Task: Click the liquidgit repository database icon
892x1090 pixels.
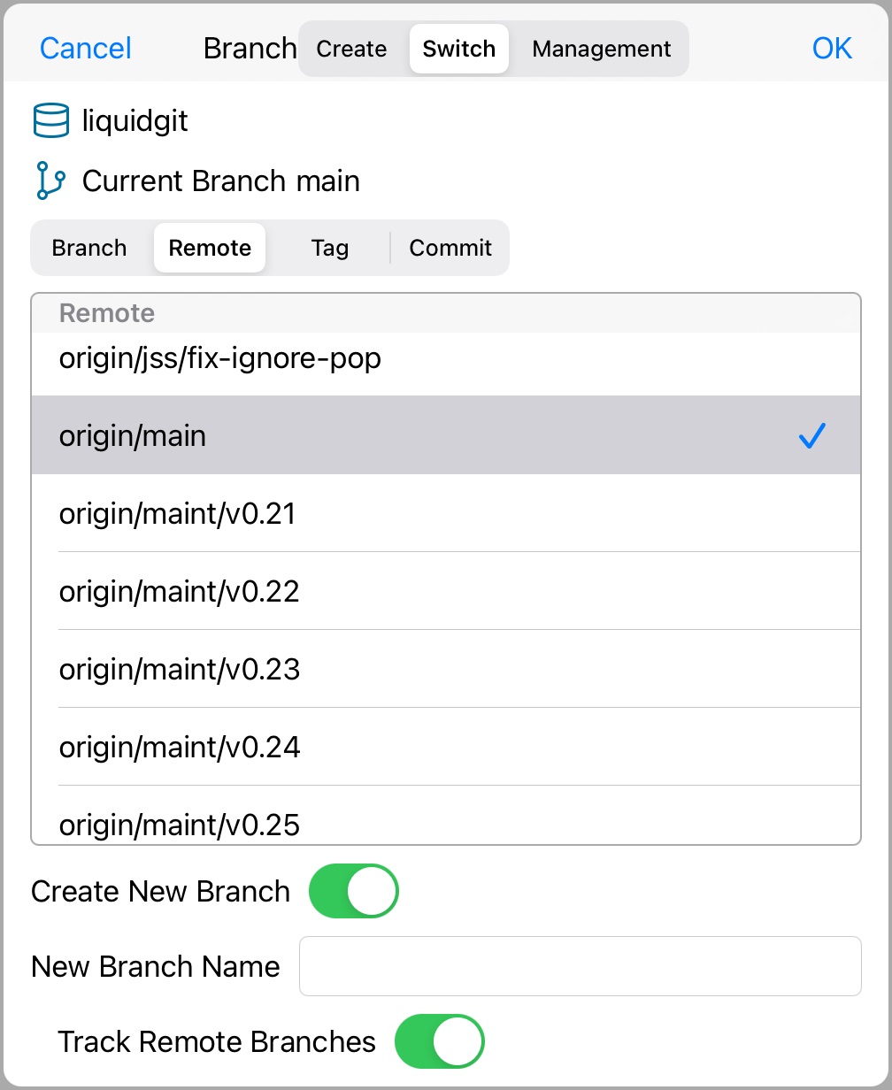Action: (51, 120)
